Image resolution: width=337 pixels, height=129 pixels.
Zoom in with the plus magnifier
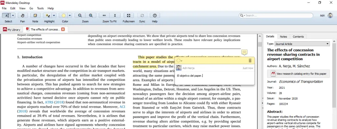coord(91,16)
